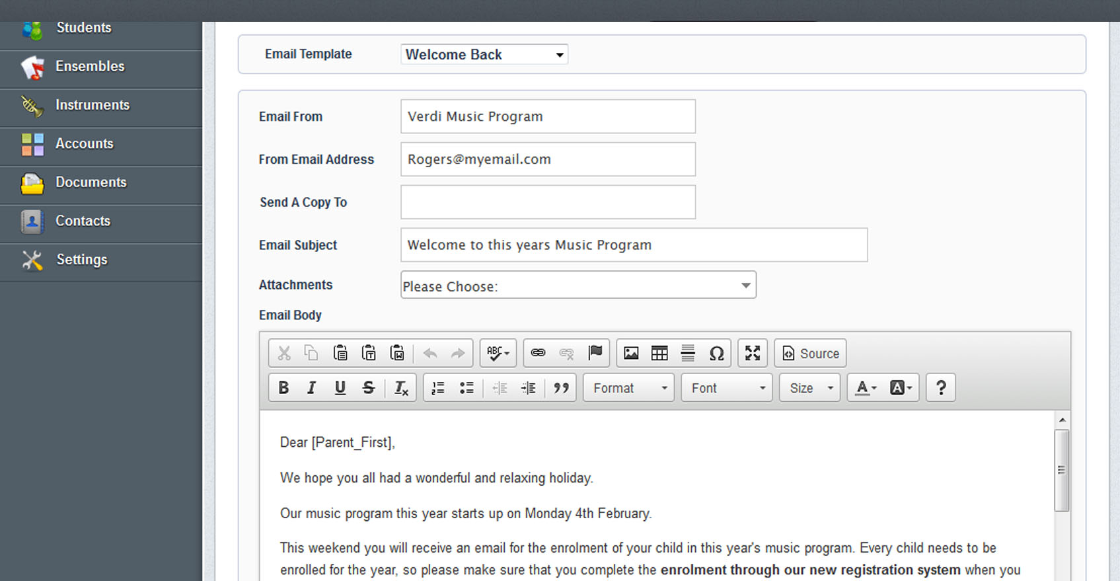This screenshot has width=1120, height=581.
Task: Expand the Attachments Please Choose dropdown
Action: click(x=578, y=286)
